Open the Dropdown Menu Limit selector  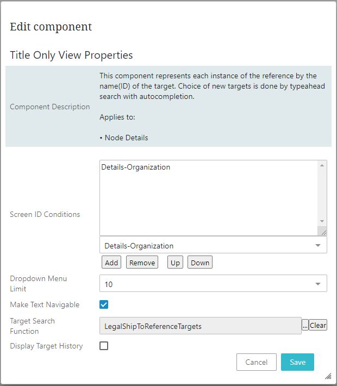click(318, 284)
